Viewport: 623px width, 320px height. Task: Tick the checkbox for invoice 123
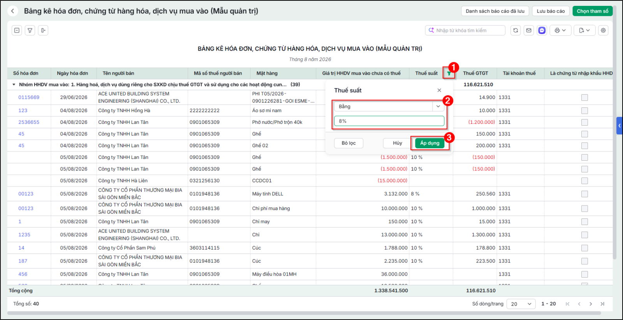pos(584,111)
